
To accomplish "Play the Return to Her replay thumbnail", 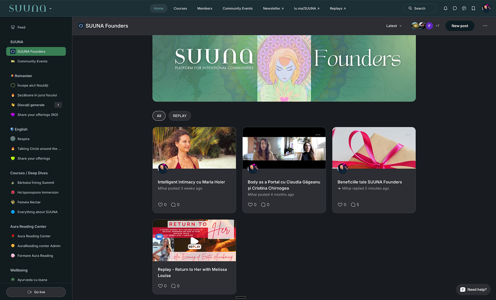I will (x=194, y=240).
